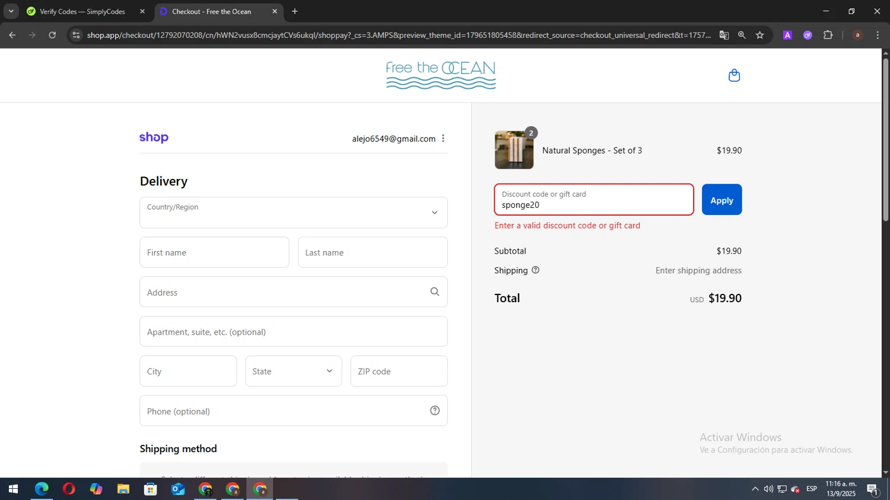Click the Free the Ocean logo
890x500 pixels.
pos(441,75)
